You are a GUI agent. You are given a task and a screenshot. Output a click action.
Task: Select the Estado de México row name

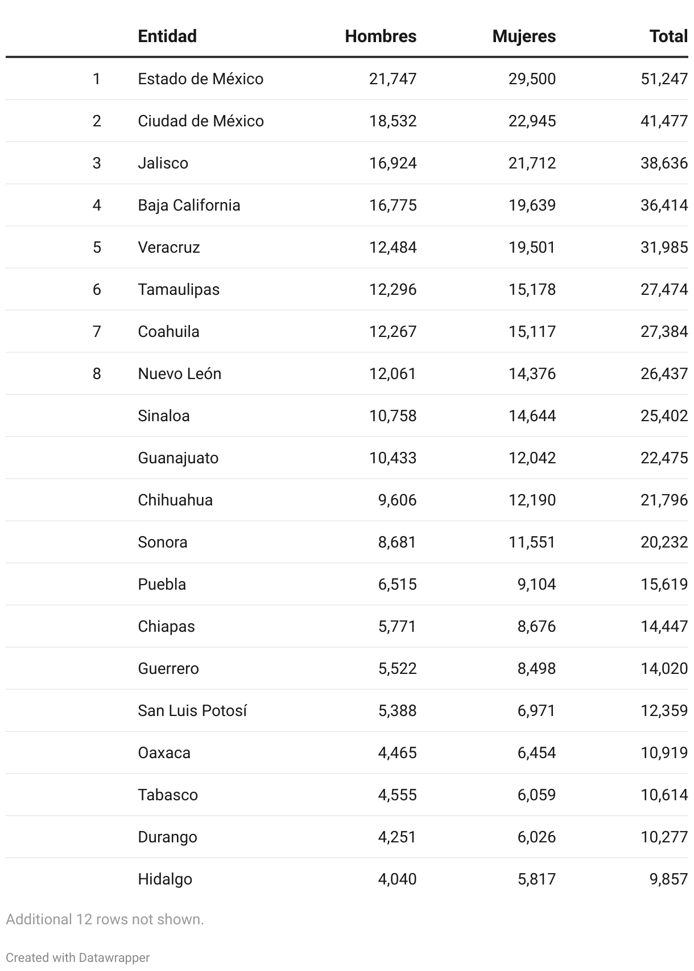click(x=201, y=79)
